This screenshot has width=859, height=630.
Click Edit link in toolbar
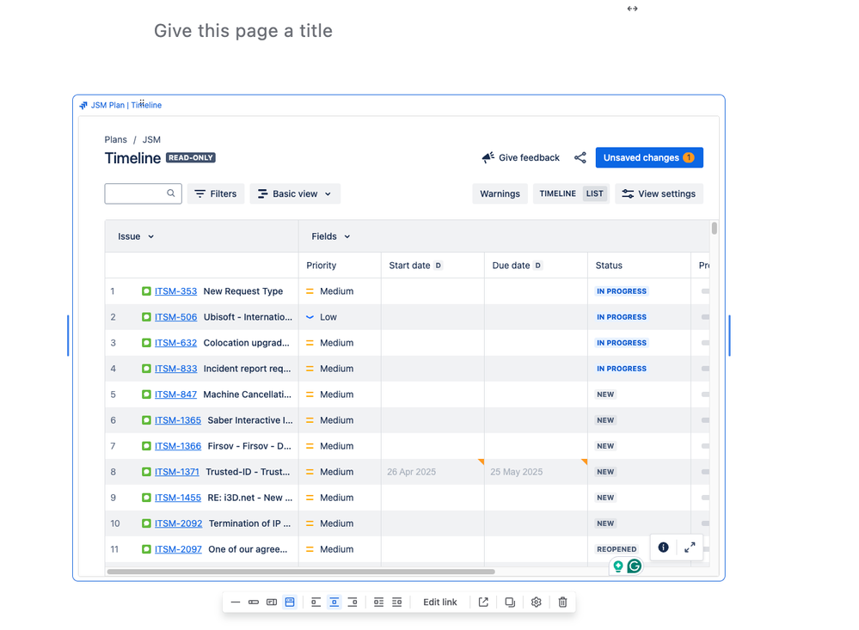440,602
